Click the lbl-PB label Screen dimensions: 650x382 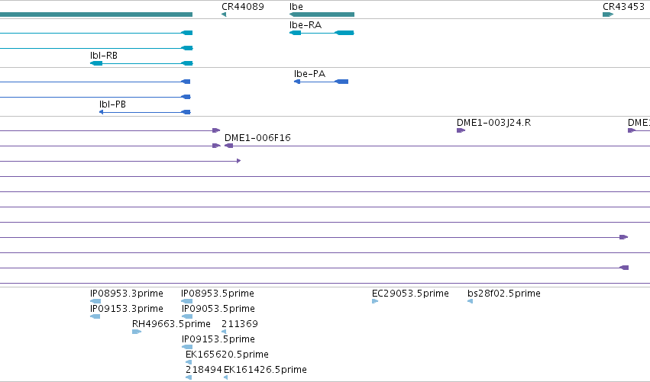[x=112, y=104]
